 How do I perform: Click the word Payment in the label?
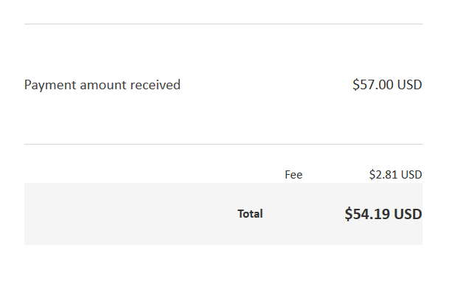point(50,86)
